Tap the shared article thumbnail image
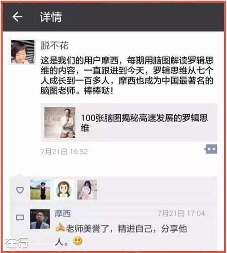The width and height of the screenshot is (227, 253). 60,122
